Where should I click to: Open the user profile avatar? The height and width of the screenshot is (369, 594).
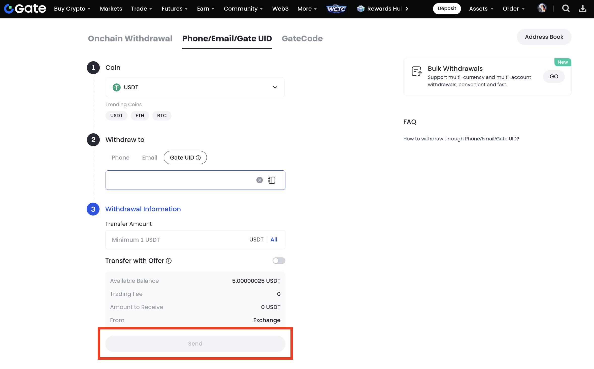542,8
